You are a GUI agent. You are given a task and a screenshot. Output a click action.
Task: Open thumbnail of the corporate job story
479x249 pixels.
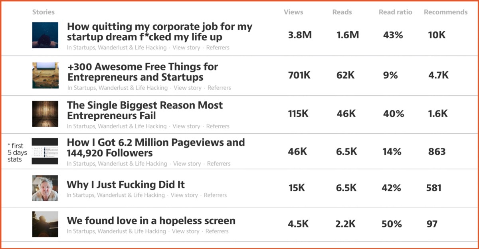point(45,36)
